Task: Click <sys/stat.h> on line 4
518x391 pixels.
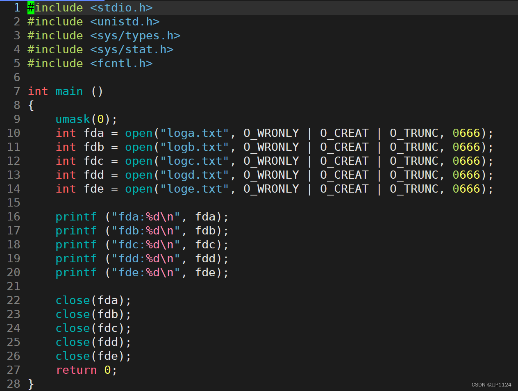Action: 132,50
